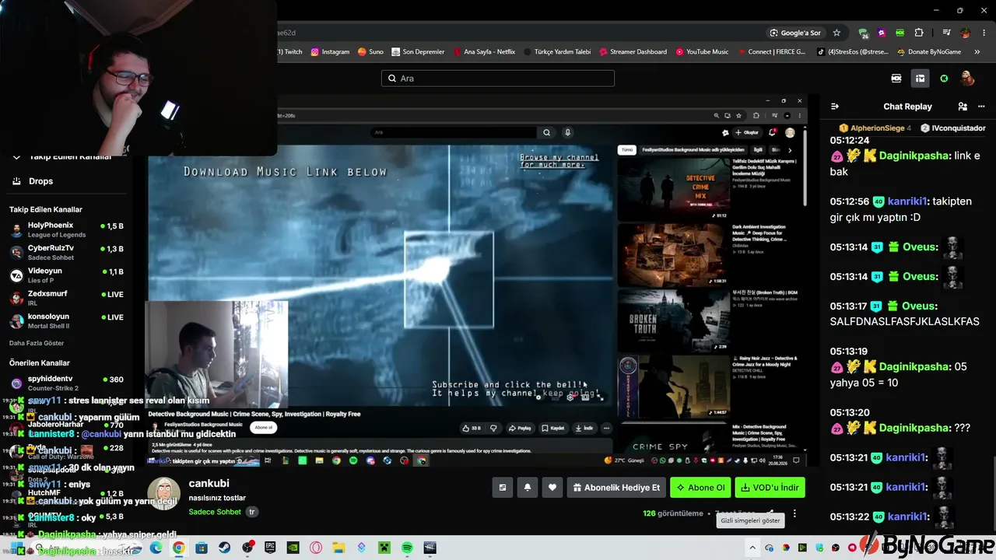Open the Türkçe Yardım Talebi bookmark
996x560 pixels.
557,52
